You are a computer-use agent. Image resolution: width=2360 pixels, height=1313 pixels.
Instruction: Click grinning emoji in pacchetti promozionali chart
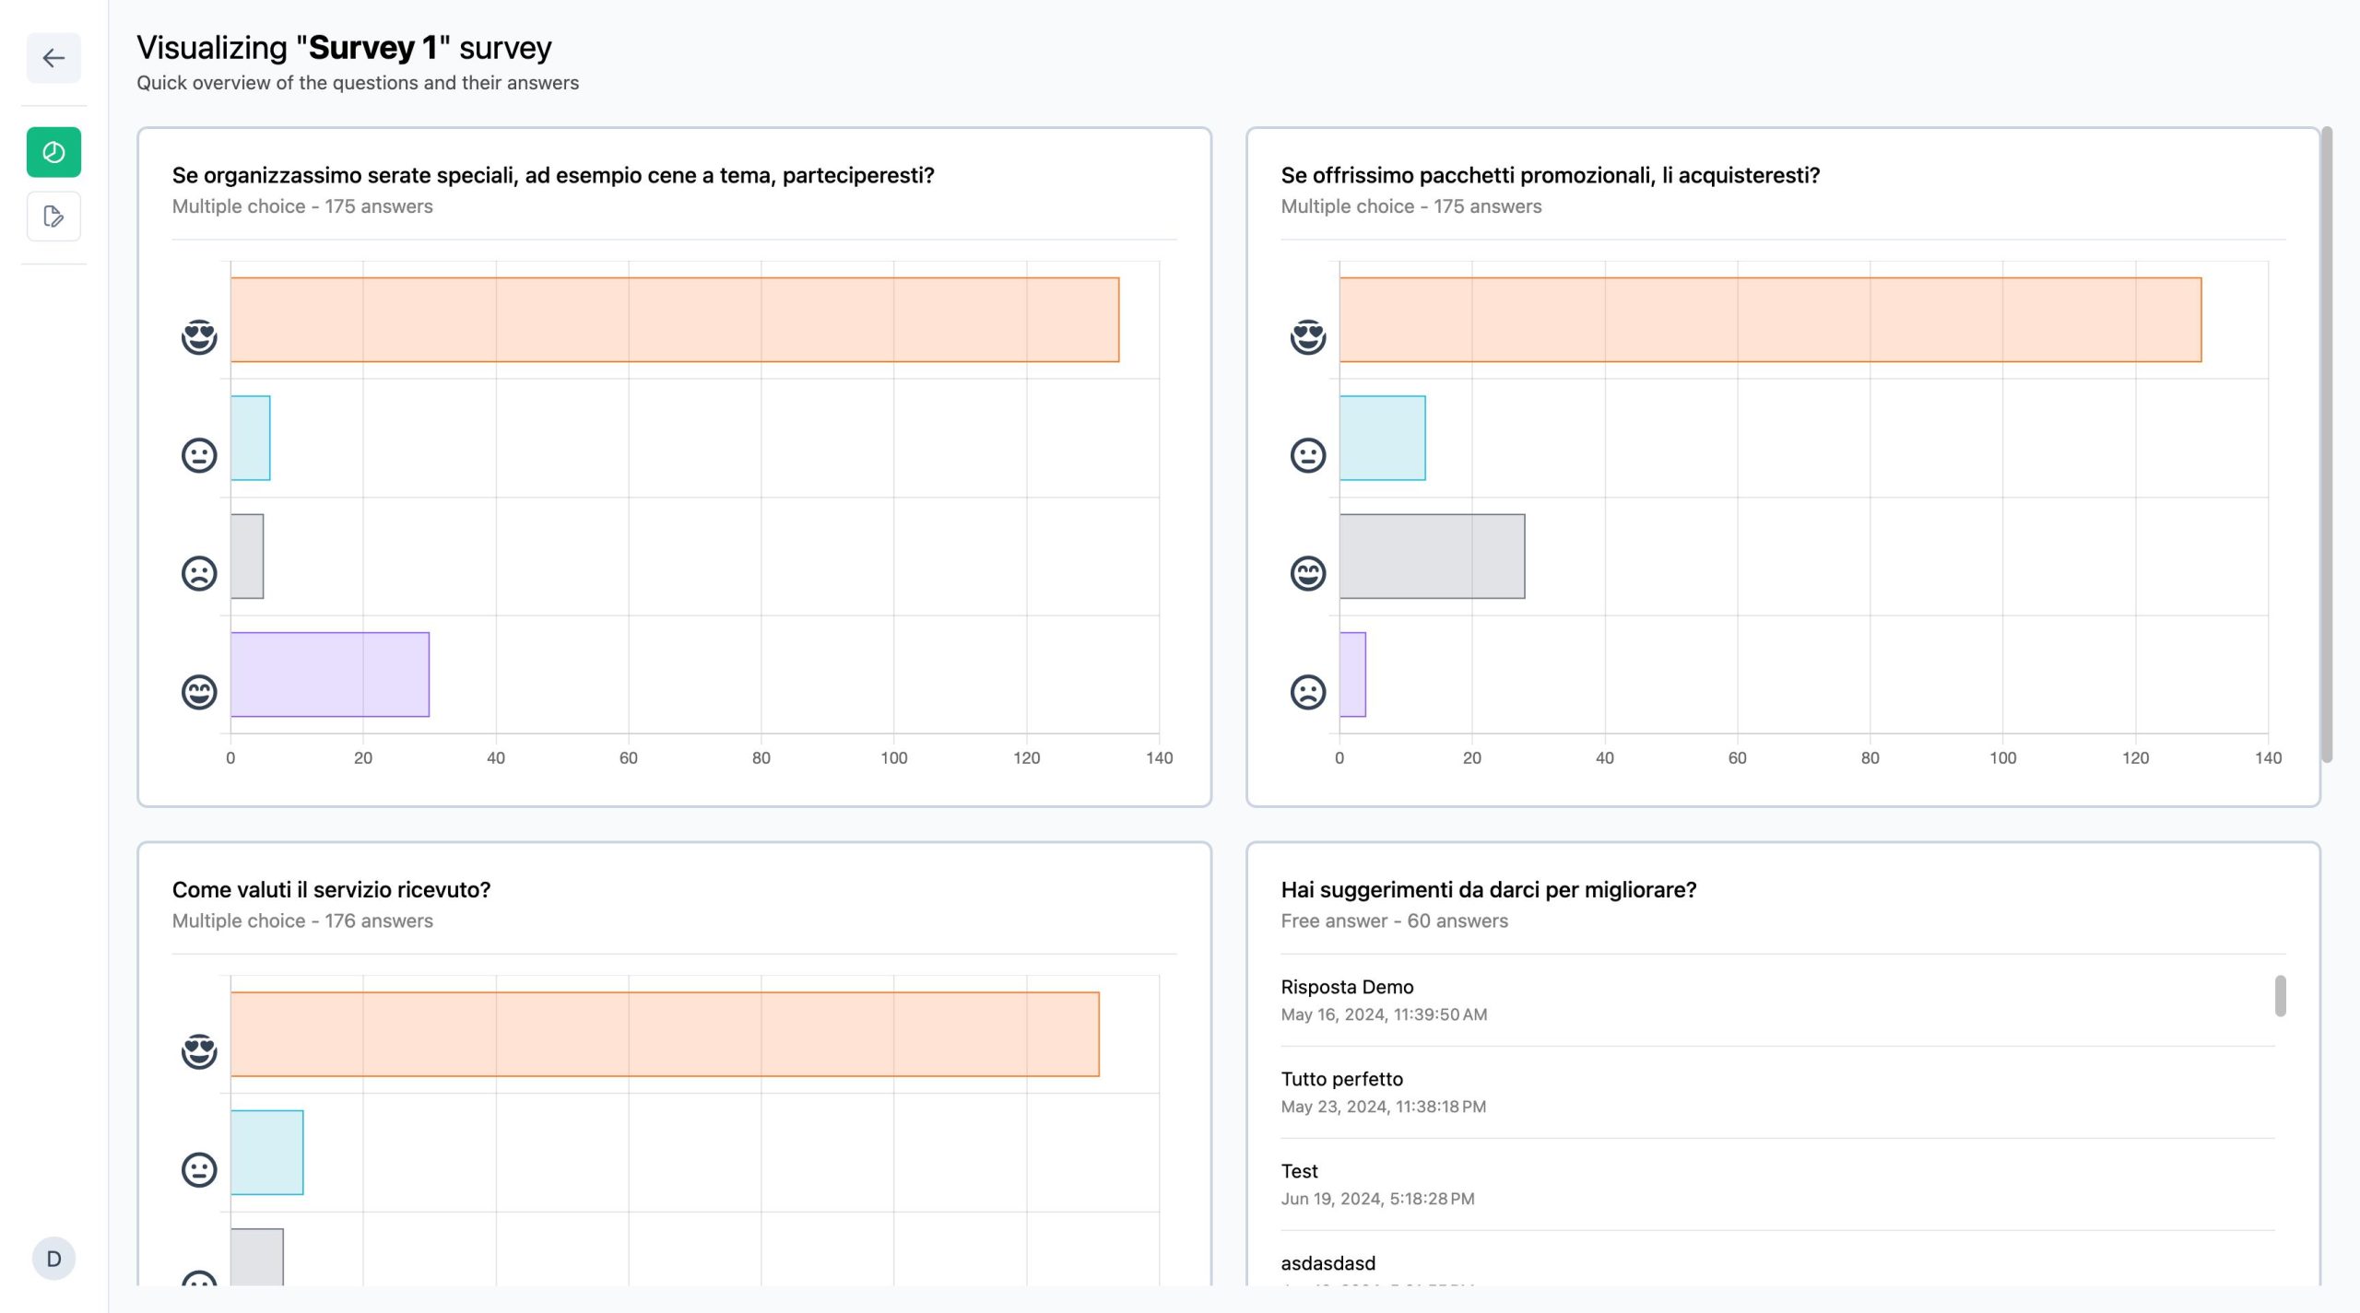tap(1308, 573)
